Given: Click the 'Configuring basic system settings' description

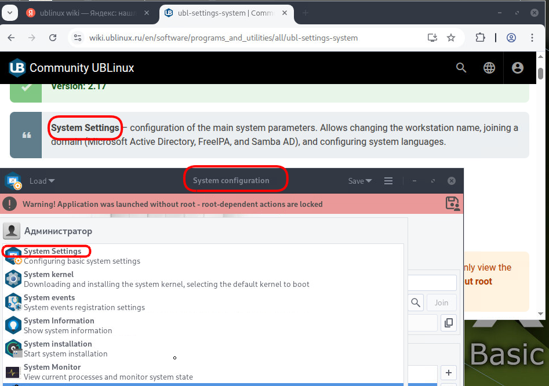Looking at the screenshot, I should (82, 261).
